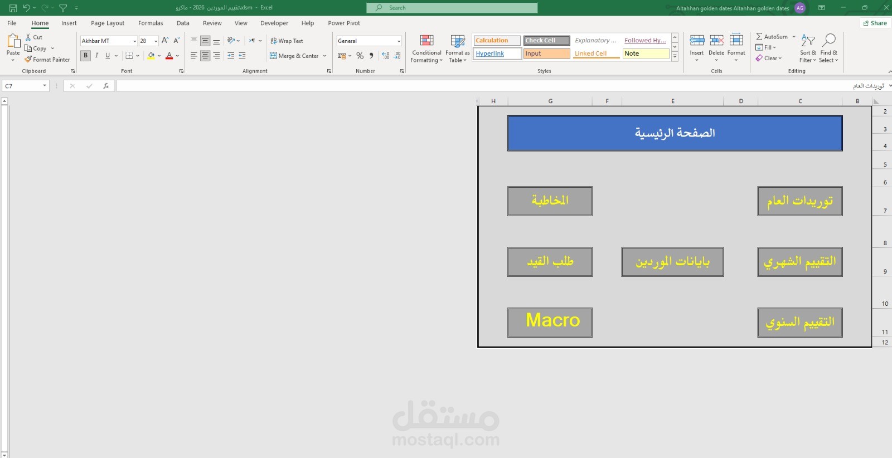Open Conditional Formatting menu
This screenshot has width=892, height=458.
tap(426, 48)
